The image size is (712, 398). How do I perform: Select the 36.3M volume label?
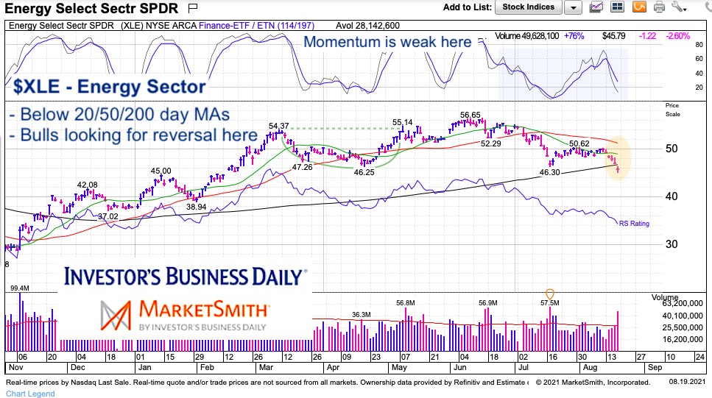point(362,314)
